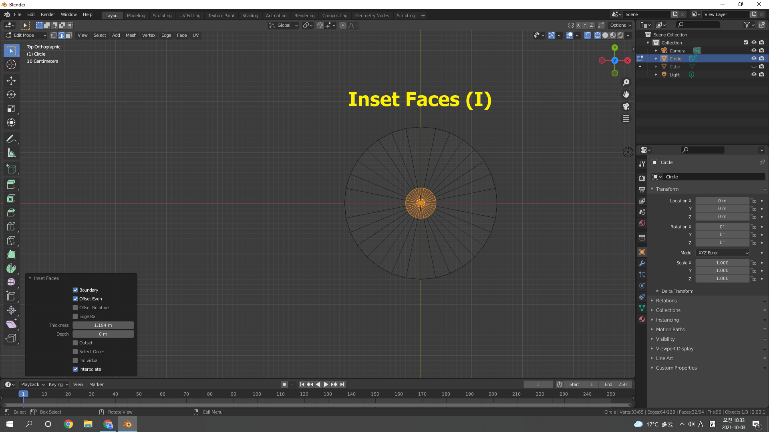Open the Mesh menu
The height and width of the screenshot is (432, 769).
131,35
